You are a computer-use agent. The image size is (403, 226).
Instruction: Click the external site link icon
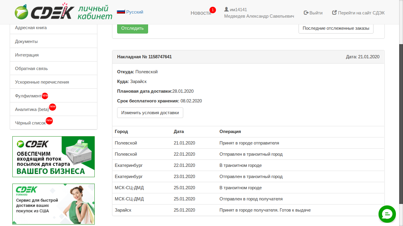pyautogui.click(x=334, y=13)
